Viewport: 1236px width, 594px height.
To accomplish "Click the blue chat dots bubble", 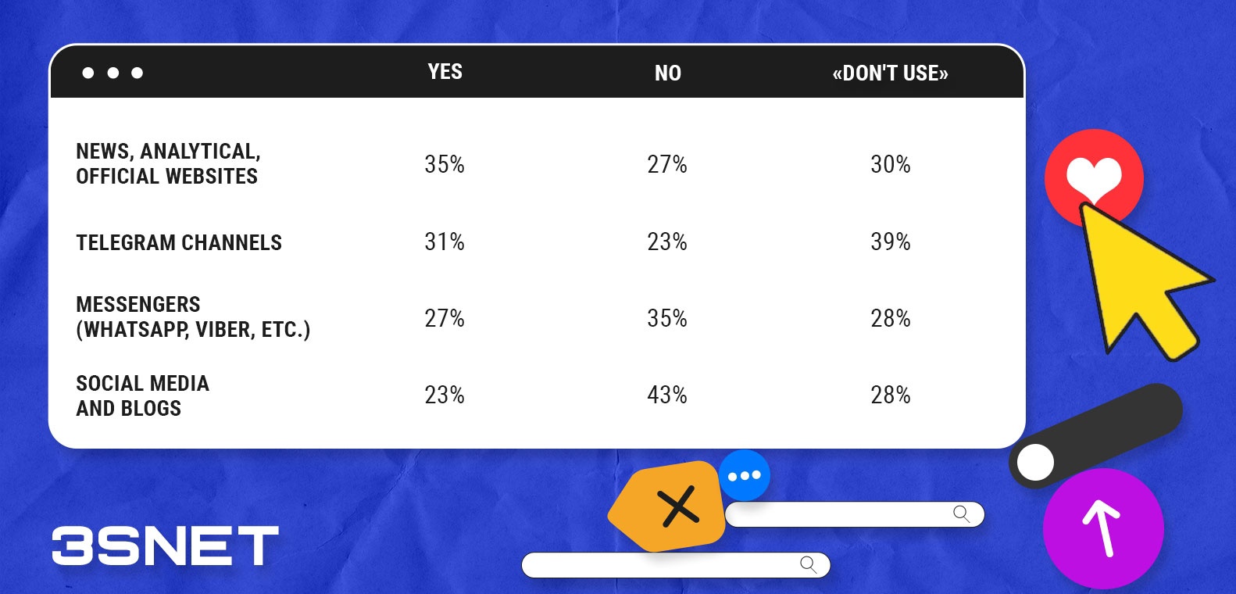I will [744, 475].
